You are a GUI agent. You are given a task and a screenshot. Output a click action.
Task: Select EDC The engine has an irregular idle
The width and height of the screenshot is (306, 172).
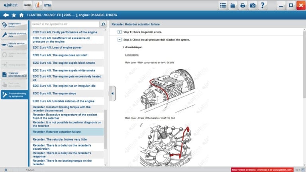click(67, 86)
